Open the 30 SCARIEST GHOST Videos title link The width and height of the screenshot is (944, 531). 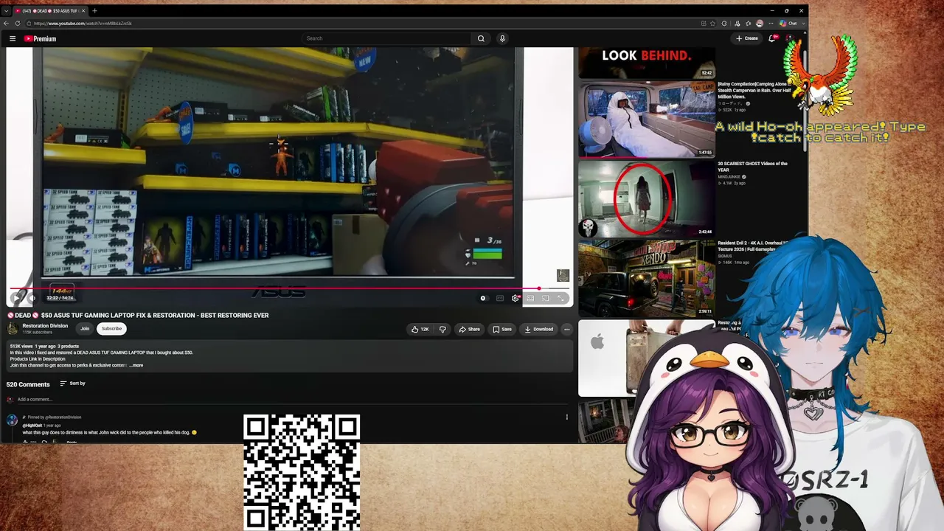pyautogui.click(x=752, y=167)
